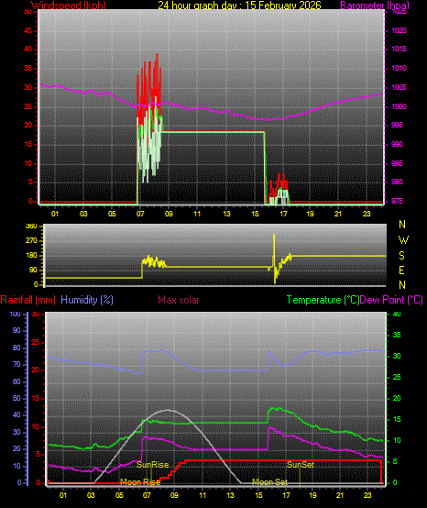Click the wind direction scale value 180
The image size is (427, 508).
31,256
